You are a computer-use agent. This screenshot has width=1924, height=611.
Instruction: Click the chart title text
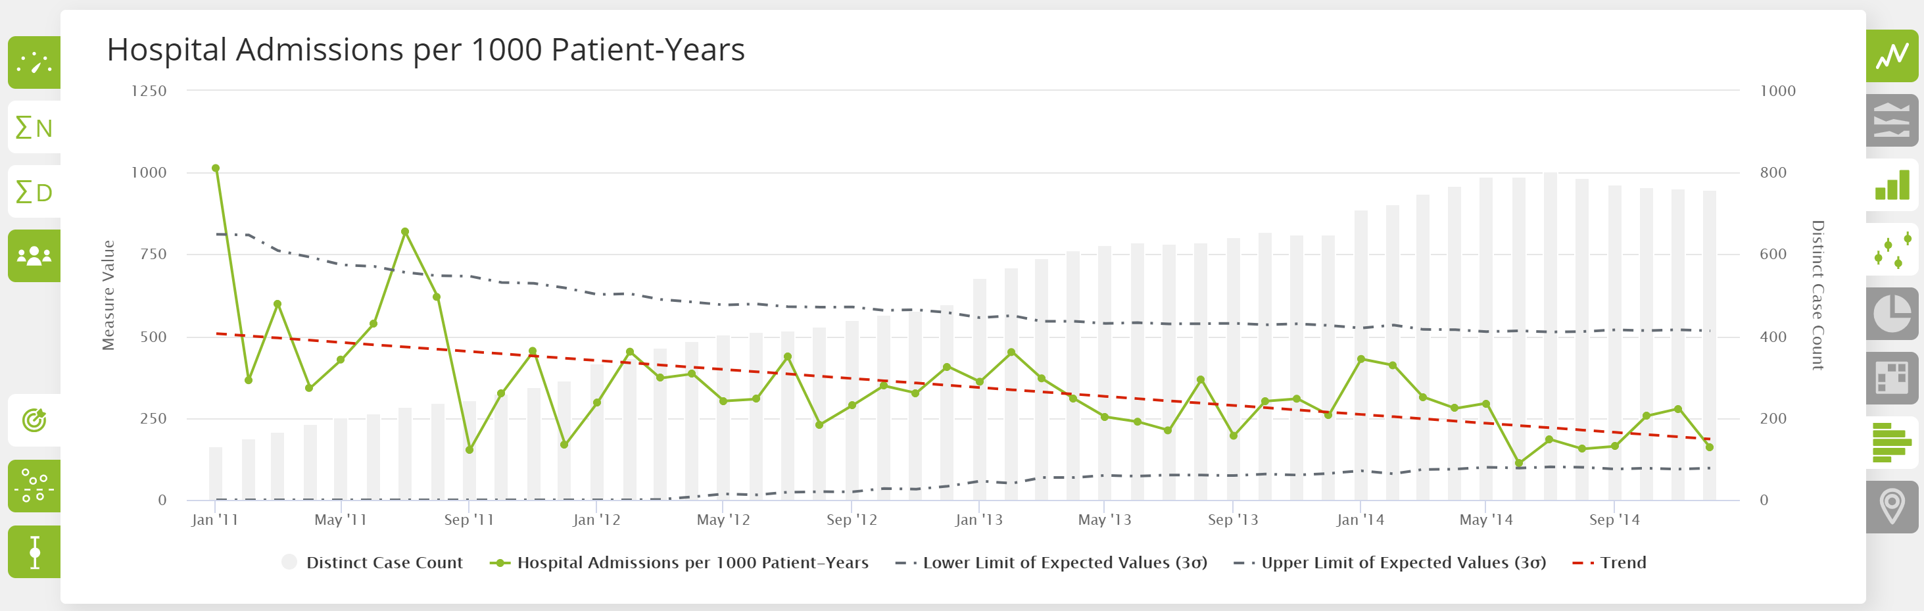point(425,51)
